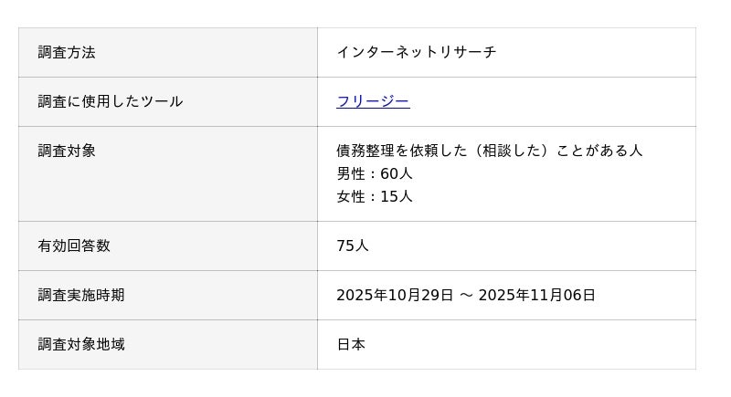The image size is (731, 397).
Task: Click the 75人 response count value
Action: click(353, 246)
